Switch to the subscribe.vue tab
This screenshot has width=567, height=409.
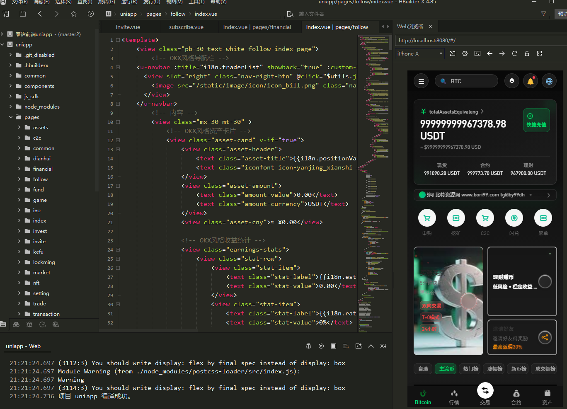coord(186,27)
